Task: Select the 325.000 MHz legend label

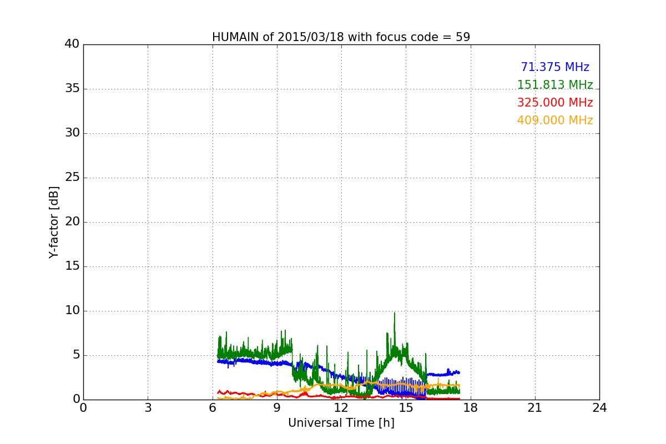Action: [555, 103]
